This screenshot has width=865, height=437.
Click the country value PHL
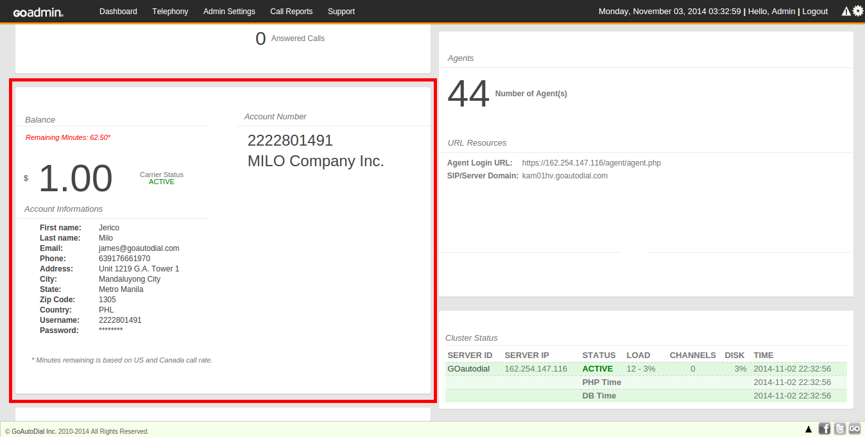coord(106,310)
